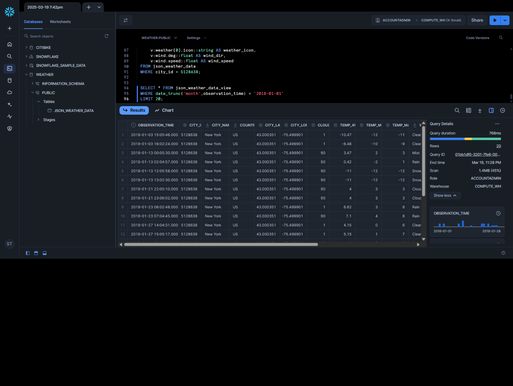513x386 pixels.
Task: Go to Home in the left sidebar
Action: (x=10, y=44)
